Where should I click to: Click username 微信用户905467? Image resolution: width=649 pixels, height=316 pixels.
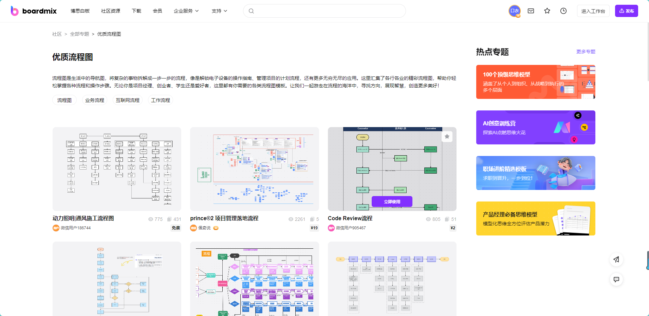point(351,228)
